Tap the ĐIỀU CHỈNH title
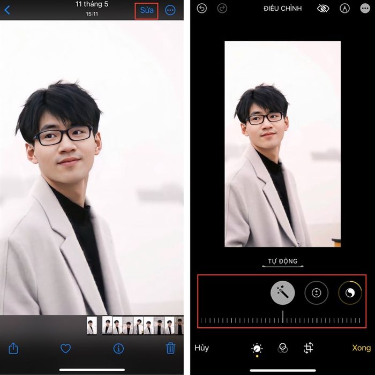Image resolution: width=375 pixels, height=375 pixels. tap(283, 9)
